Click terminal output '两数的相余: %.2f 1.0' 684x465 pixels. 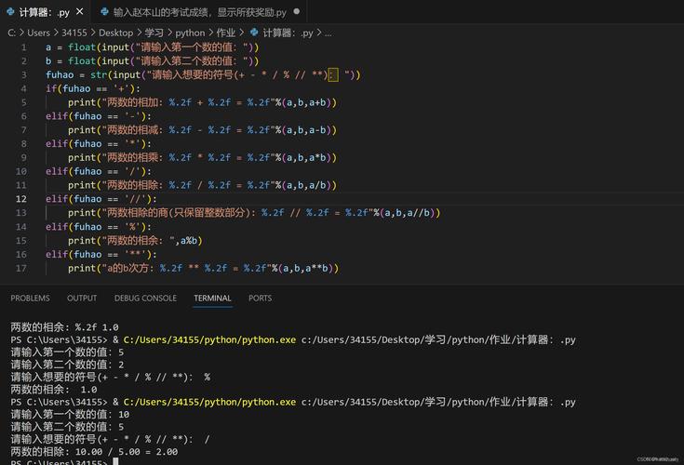click(64, 326)
